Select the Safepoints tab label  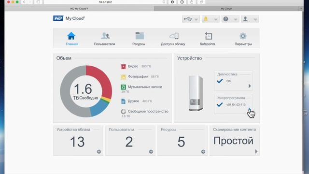(x=207, y=44)
